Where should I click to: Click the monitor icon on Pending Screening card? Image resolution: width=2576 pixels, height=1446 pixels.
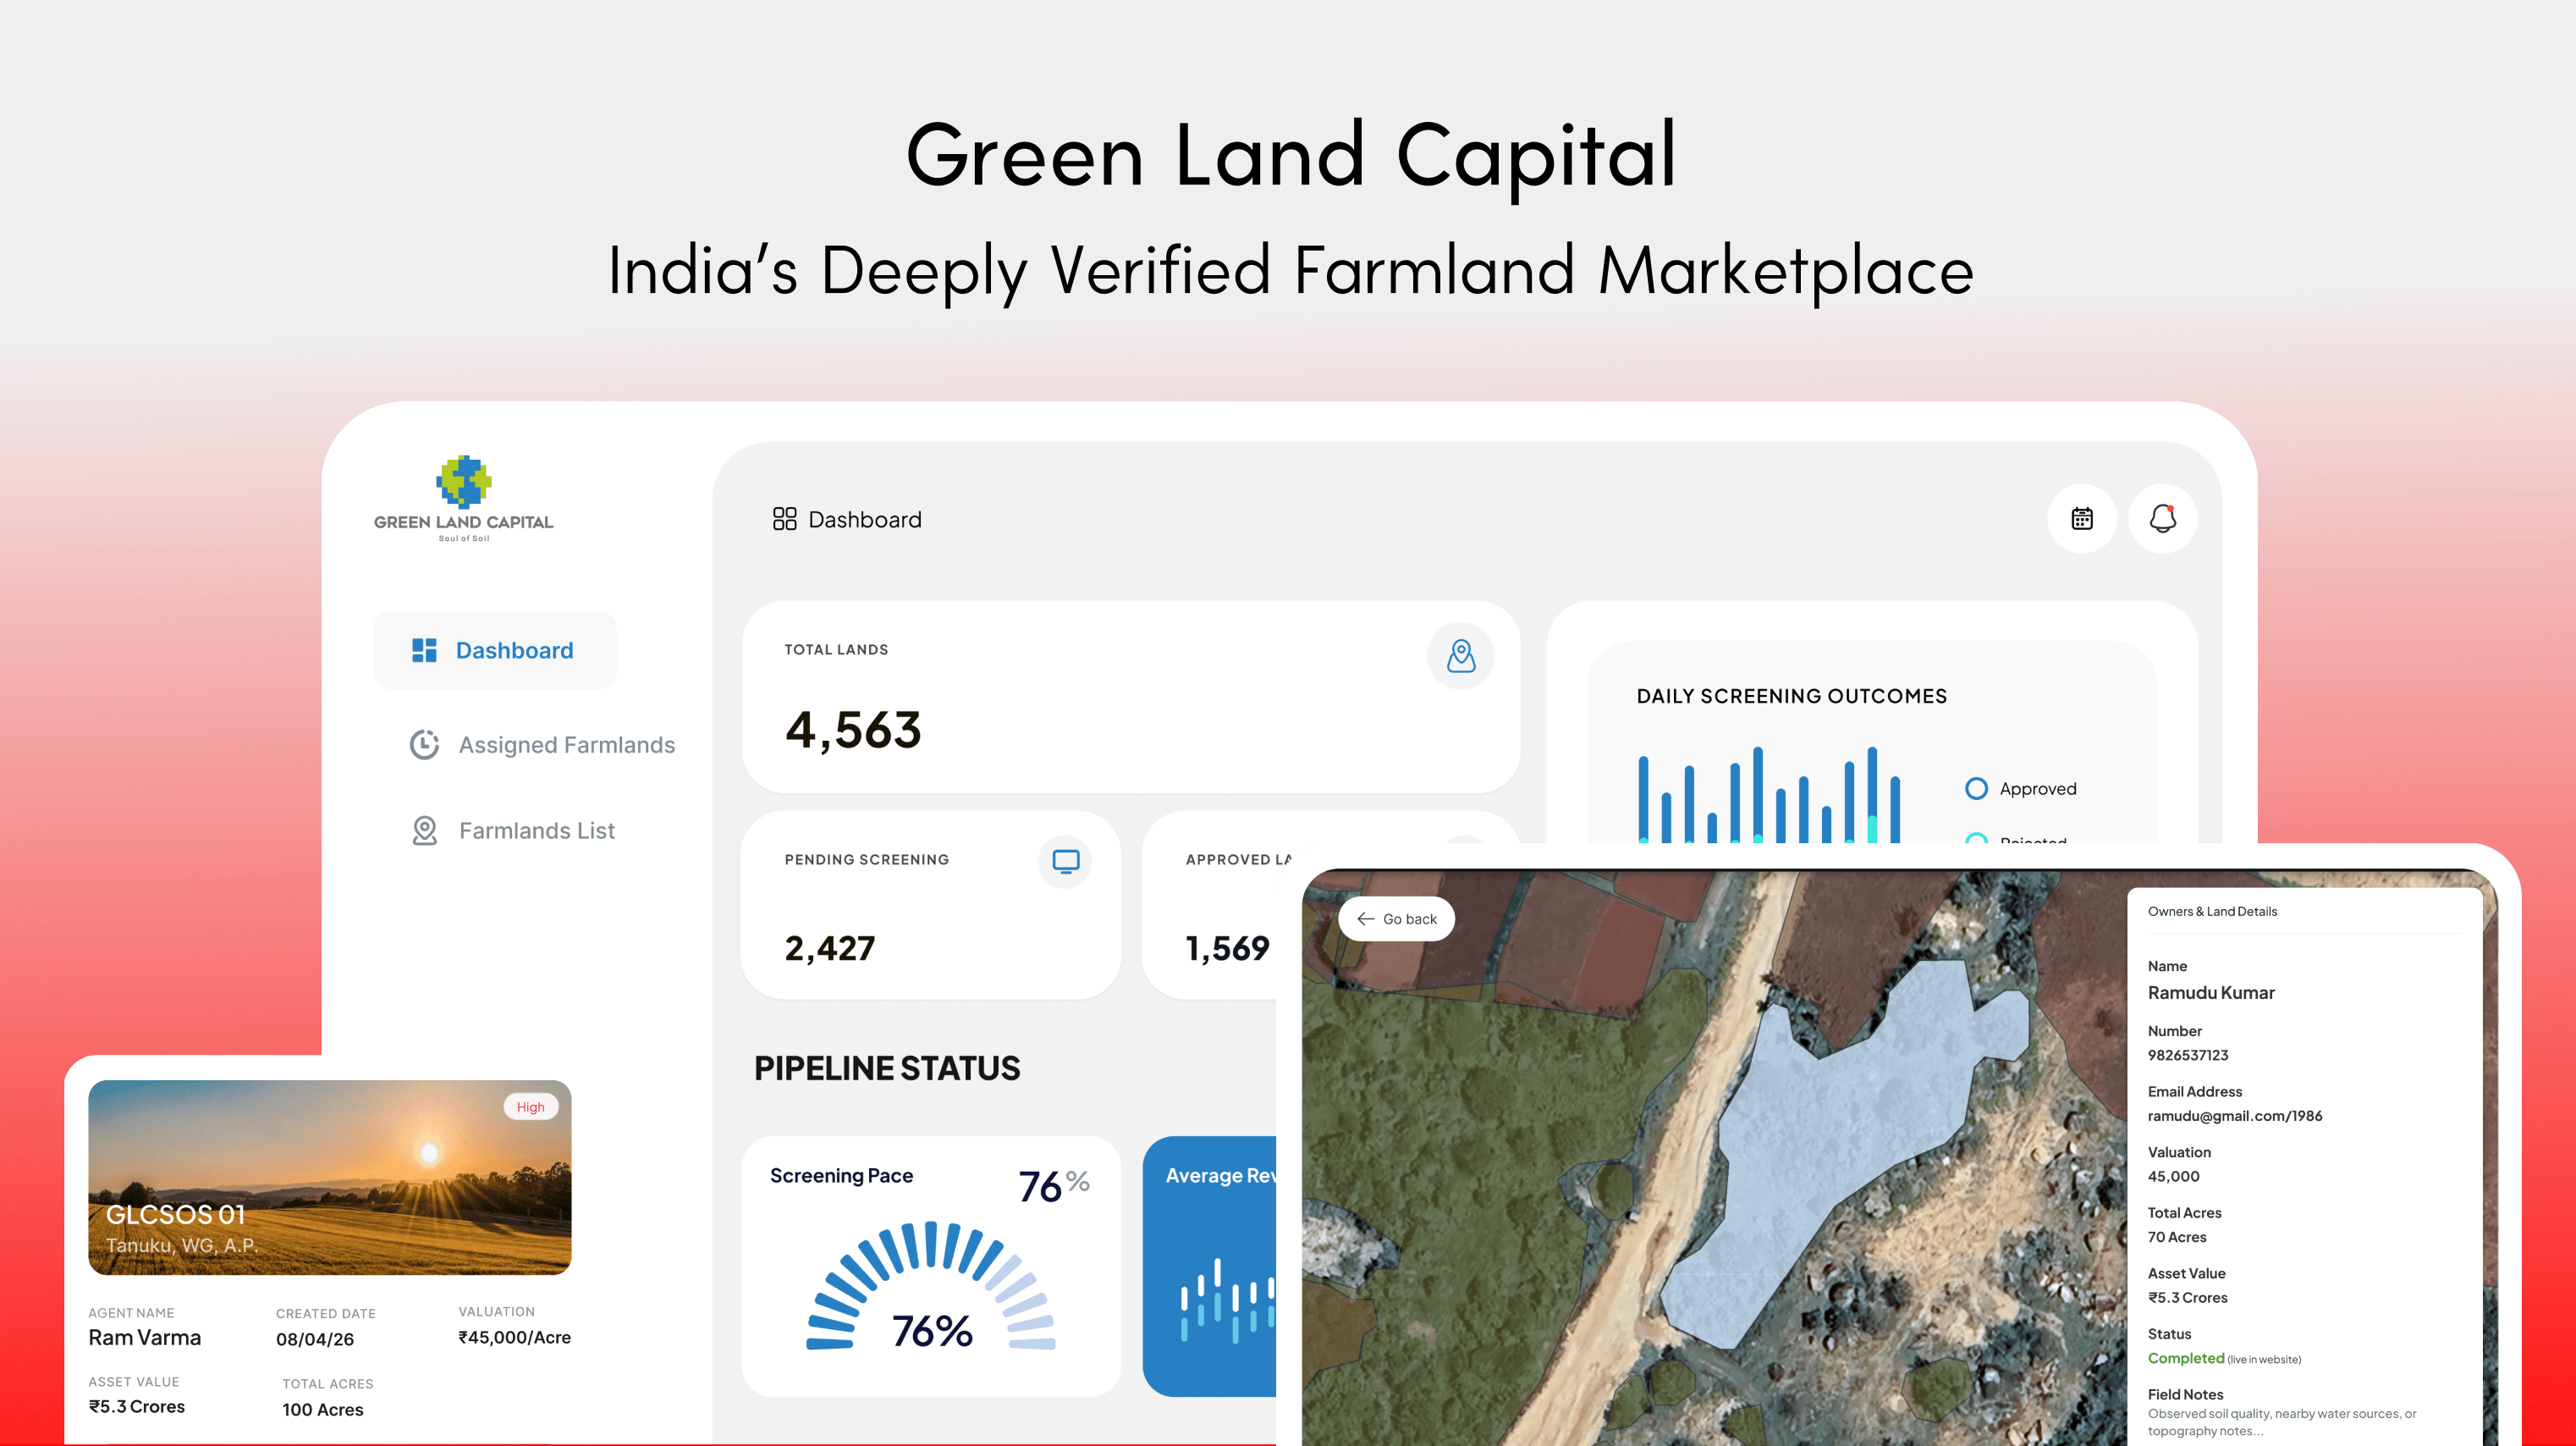click(1065, 861)
